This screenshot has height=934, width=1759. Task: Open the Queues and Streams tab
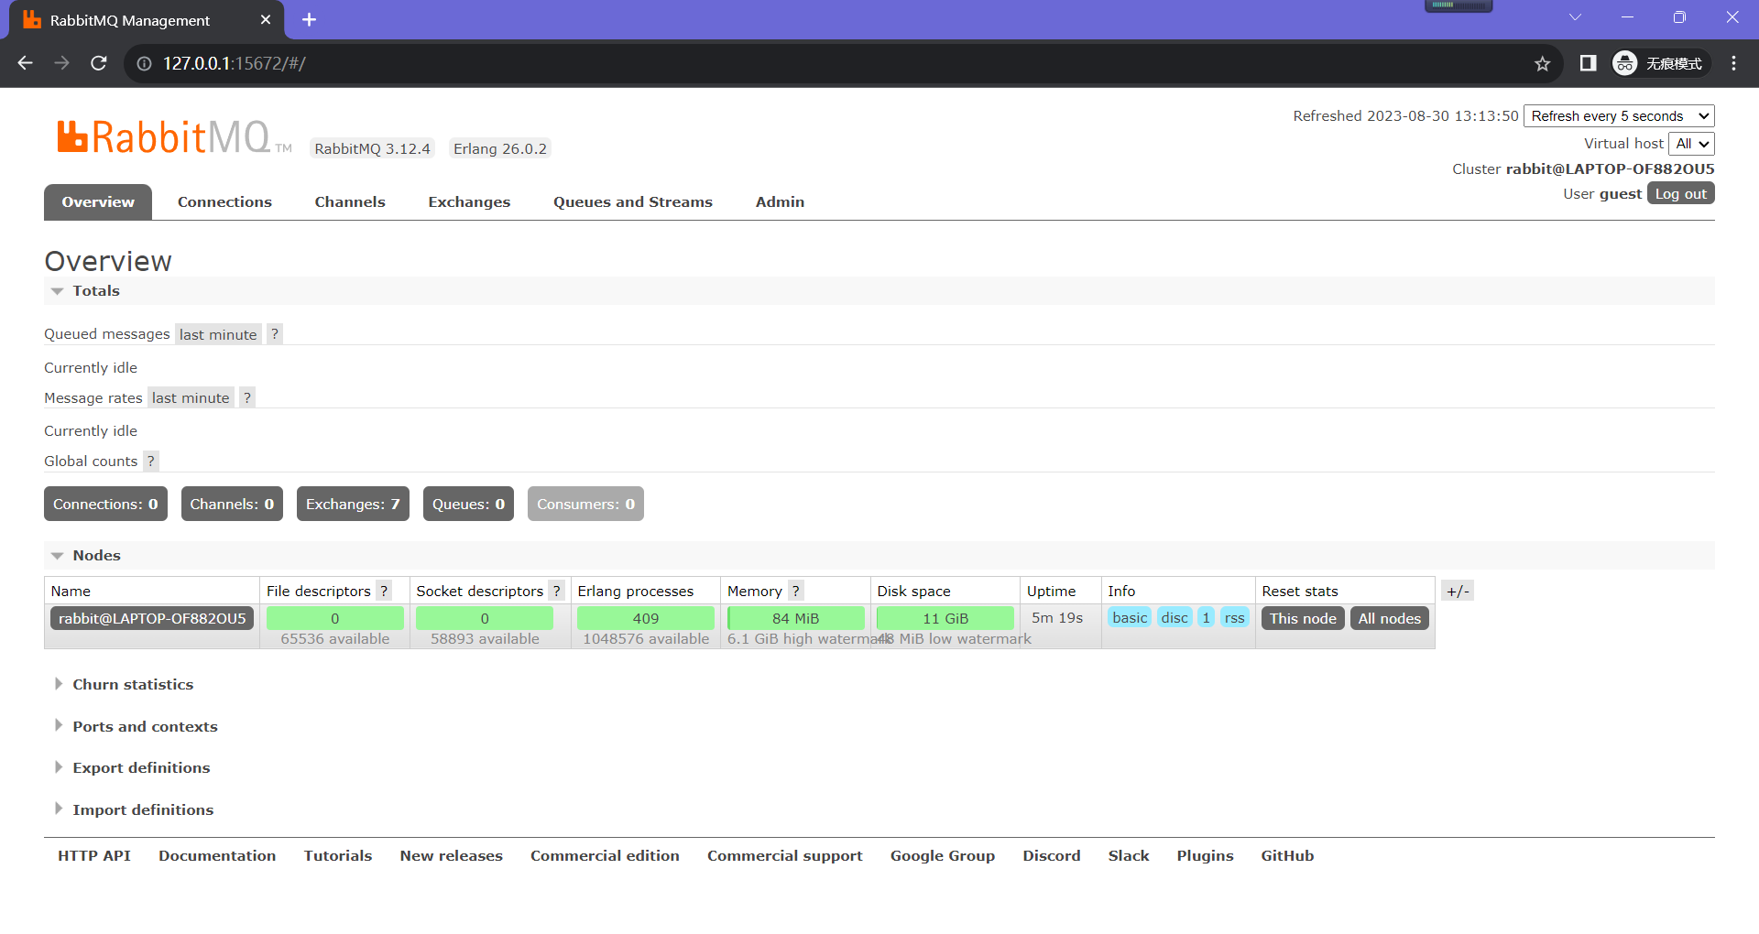(633, 202)
